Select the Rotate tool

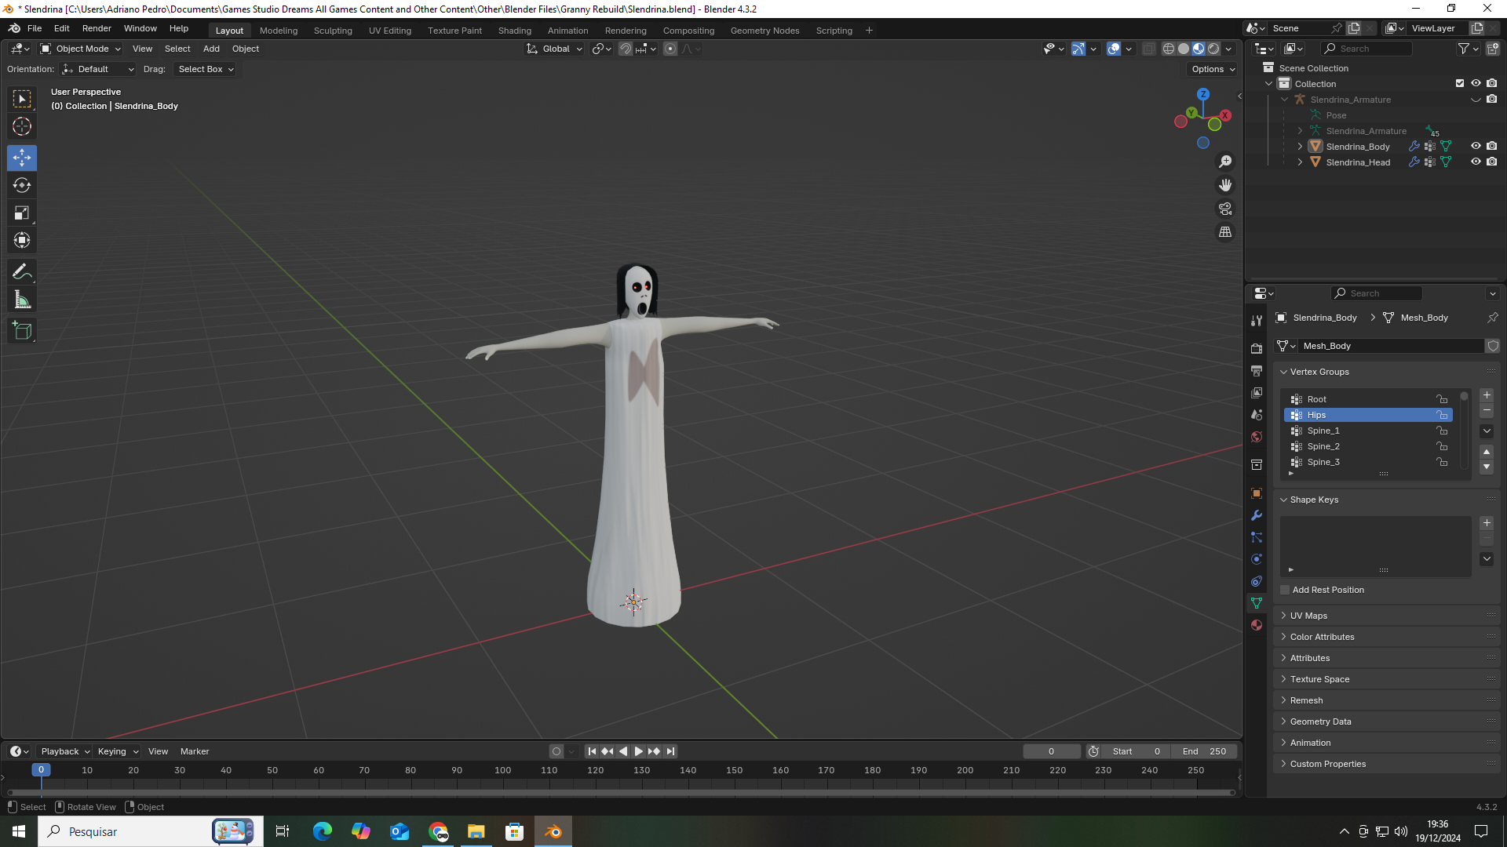(x=22, y=185)
